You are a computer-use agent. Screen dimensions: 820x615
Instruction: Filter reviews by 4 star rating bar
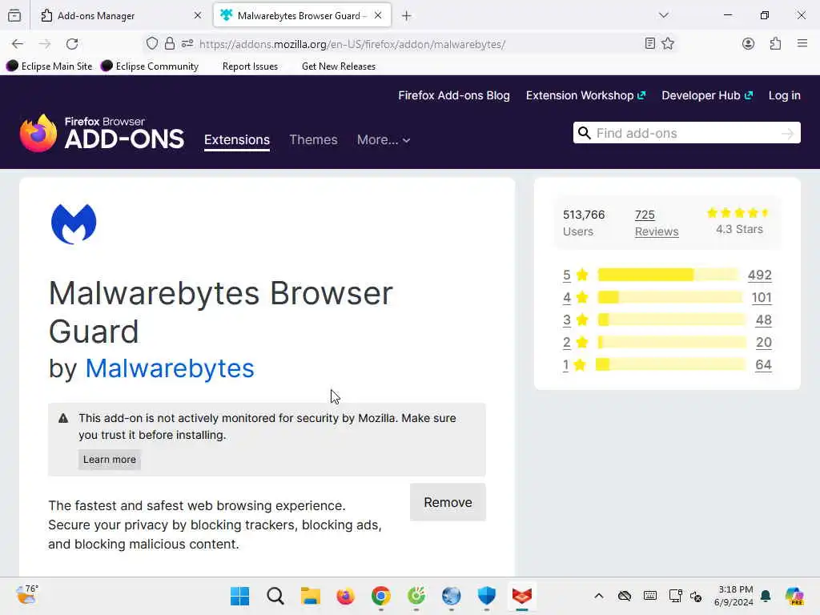[x=669, y=297]
